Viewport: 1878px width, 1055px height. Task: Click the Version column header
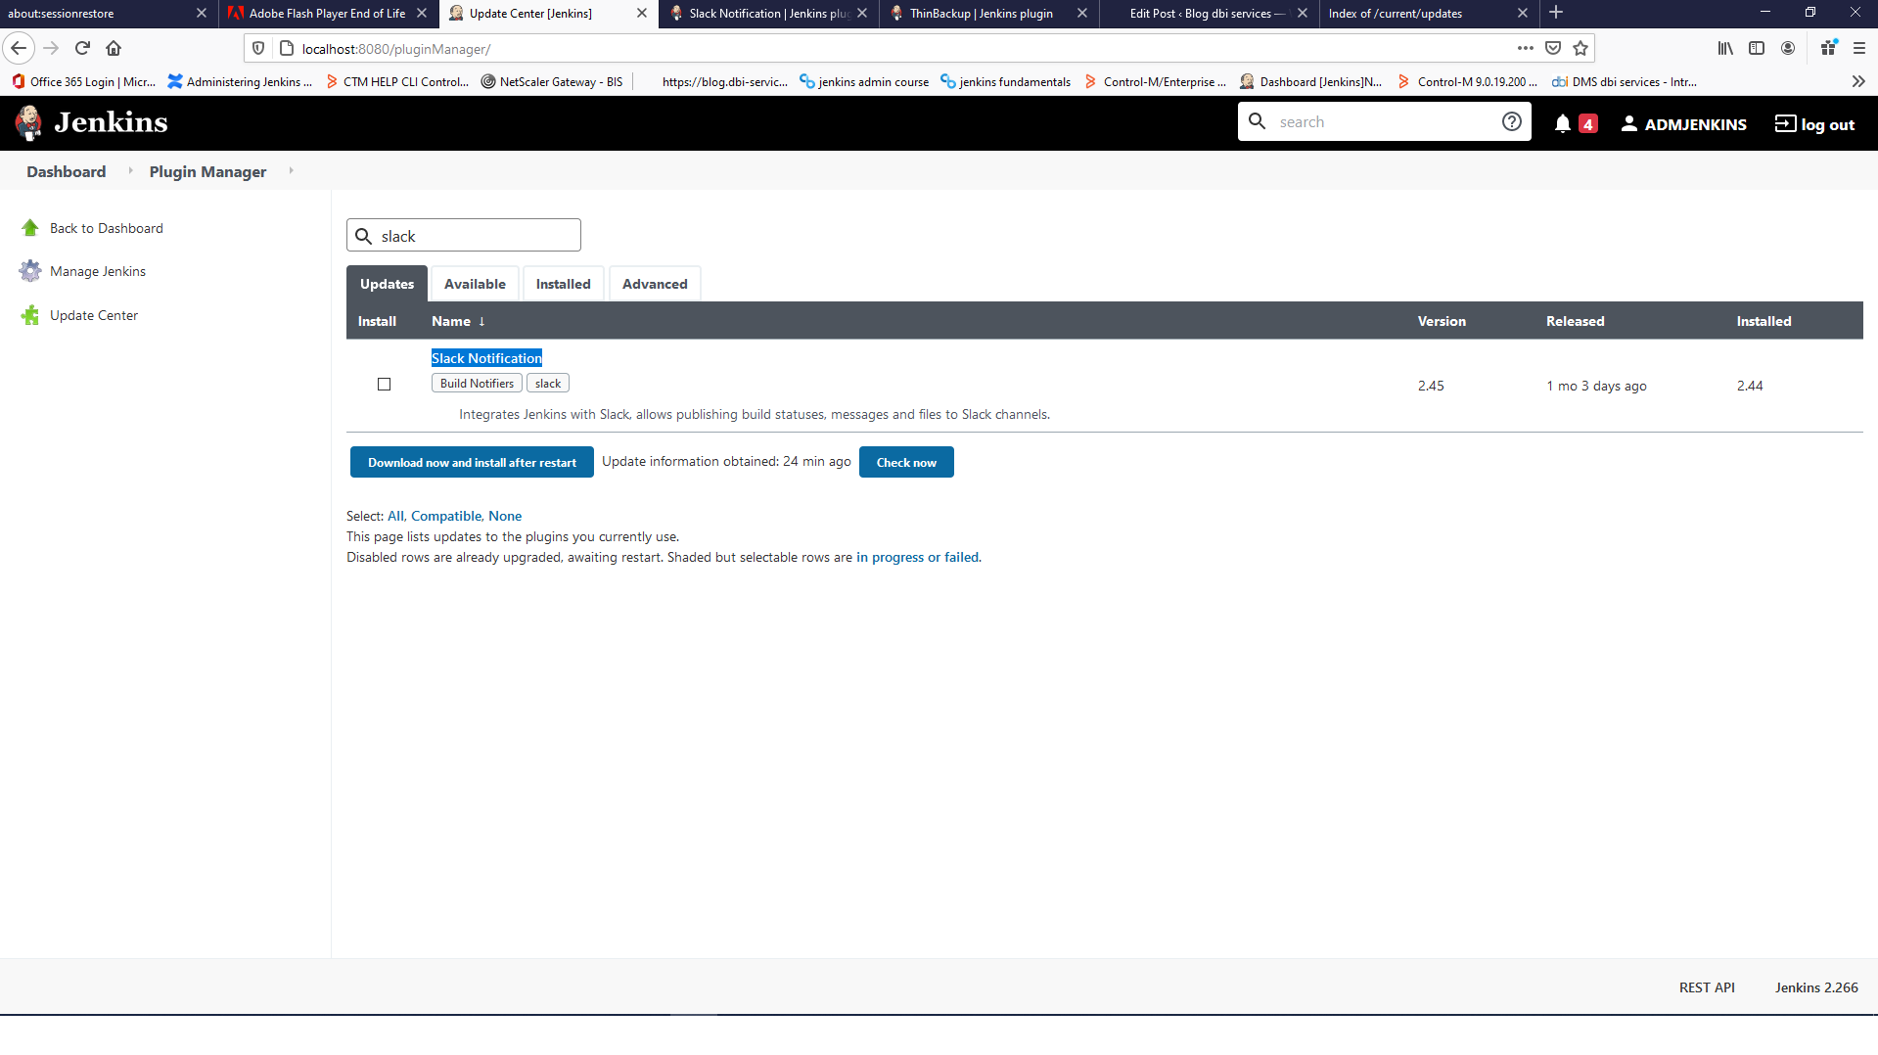(1442, 321)
